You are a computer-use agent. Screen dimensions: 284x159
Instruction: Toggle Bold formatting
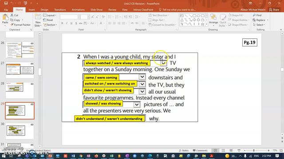62,23
